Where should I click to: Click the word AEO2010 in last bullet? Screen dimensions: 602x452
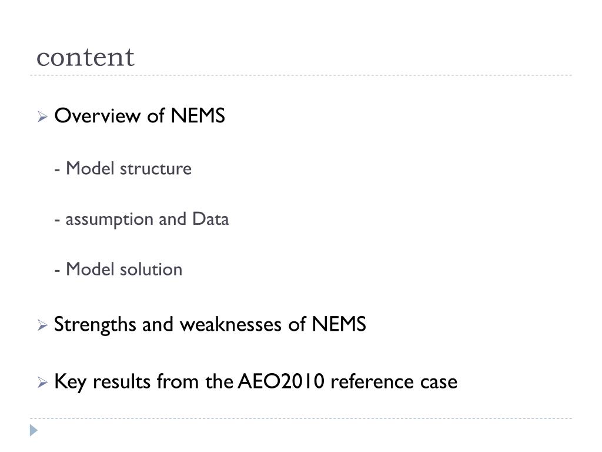click(x=282, y=381)
